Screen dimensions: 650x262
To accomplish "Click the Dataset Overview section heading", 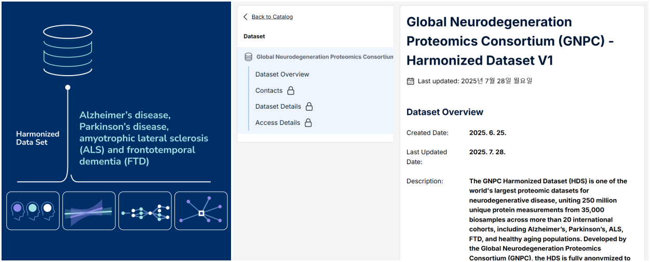I will [445, 112].
